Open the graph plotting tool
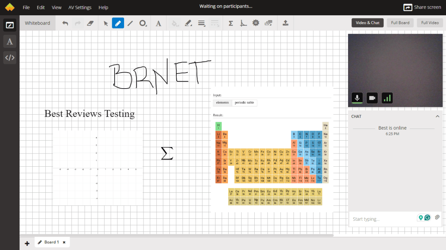Viewport: 446px width, 250px height. click(244, 23)
